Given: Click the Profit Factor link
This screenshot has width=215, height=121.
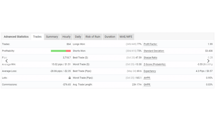Looking at the screenshot, I should (x=150, y=44).
